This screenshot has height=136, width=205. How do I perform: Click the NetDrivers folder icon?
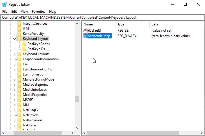pyautogui.click(x=19, y=115)
